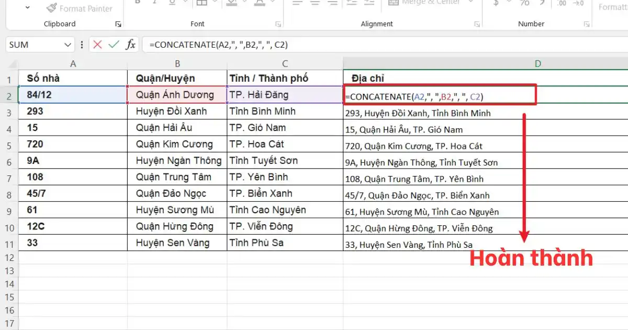Image resolution: width=628 pixels, height=330 pixels.
Task: Select cell 'Quận Ánh Dương'
Action: pos(177,95)
